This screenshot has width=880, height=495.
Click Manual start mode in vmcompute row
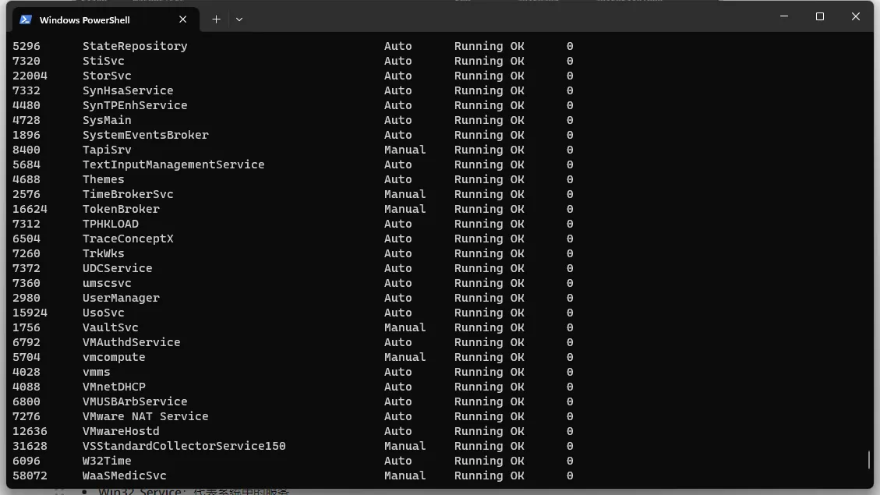(x=405, y=357)
